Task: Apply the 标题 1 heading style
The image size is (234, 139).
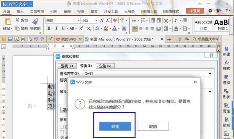Action: click(x=221, y=25)
